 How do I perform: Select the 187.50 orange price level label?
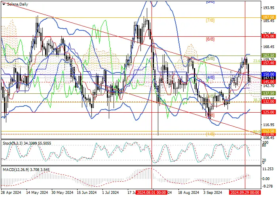[x=269, y=17]
